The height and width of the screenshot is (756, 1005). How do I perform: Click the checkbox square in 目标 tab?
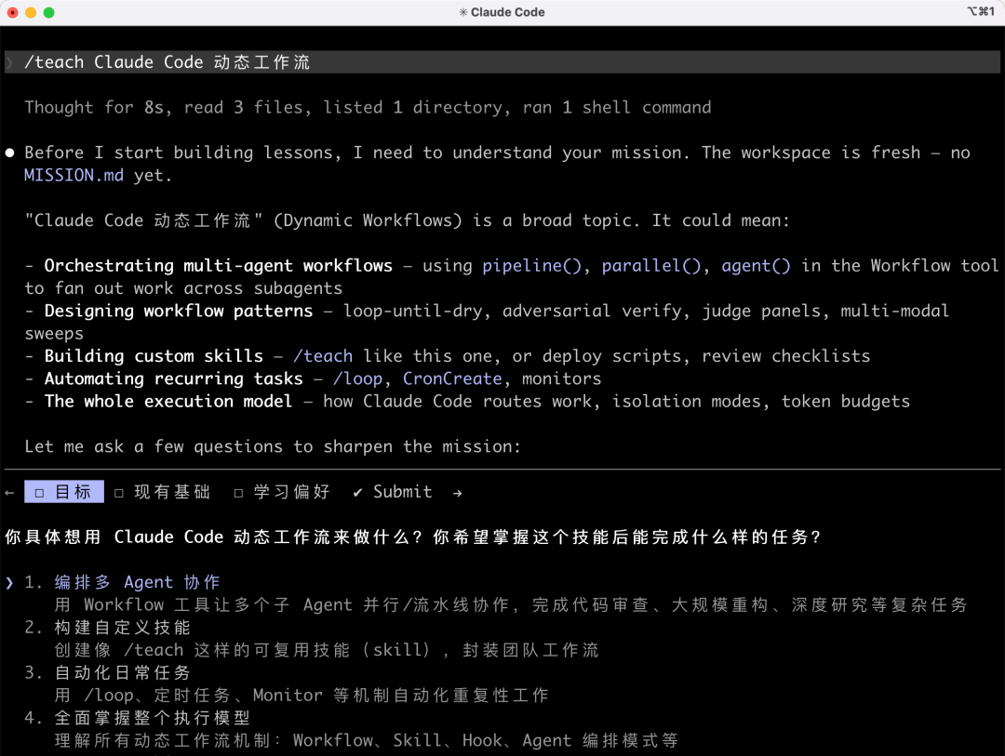coord(40,493)
